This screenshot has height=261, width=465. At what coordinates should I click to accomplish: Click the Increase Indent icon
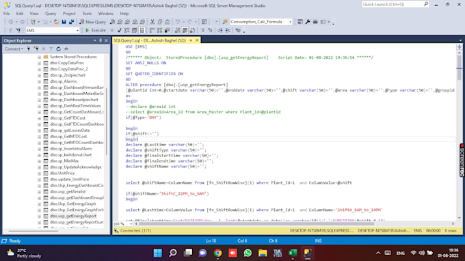[228, 30]
